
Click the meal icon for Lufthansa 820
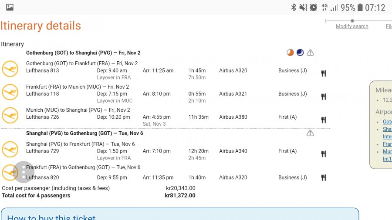click(324, 177)
